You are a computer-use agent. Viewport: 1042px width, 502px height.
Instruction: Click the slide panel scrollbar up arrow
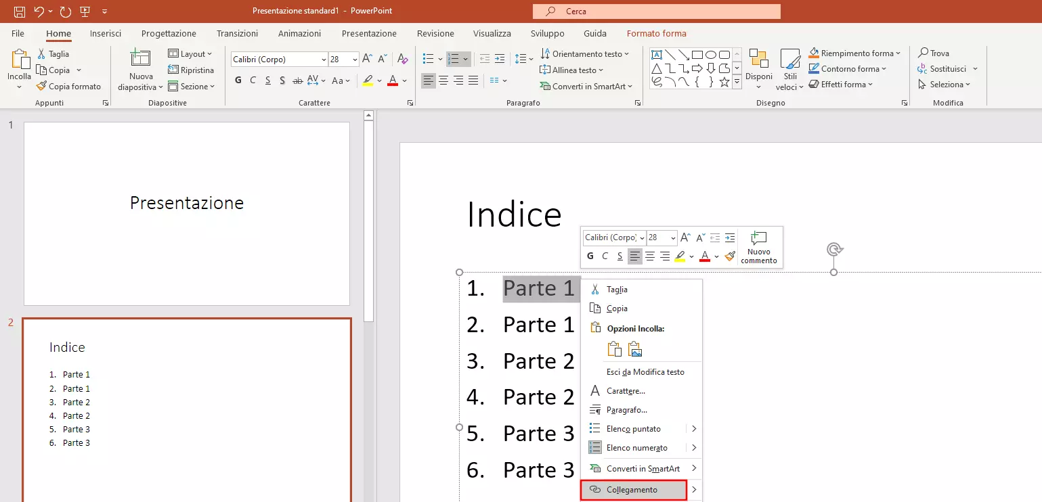coord(369,115)
